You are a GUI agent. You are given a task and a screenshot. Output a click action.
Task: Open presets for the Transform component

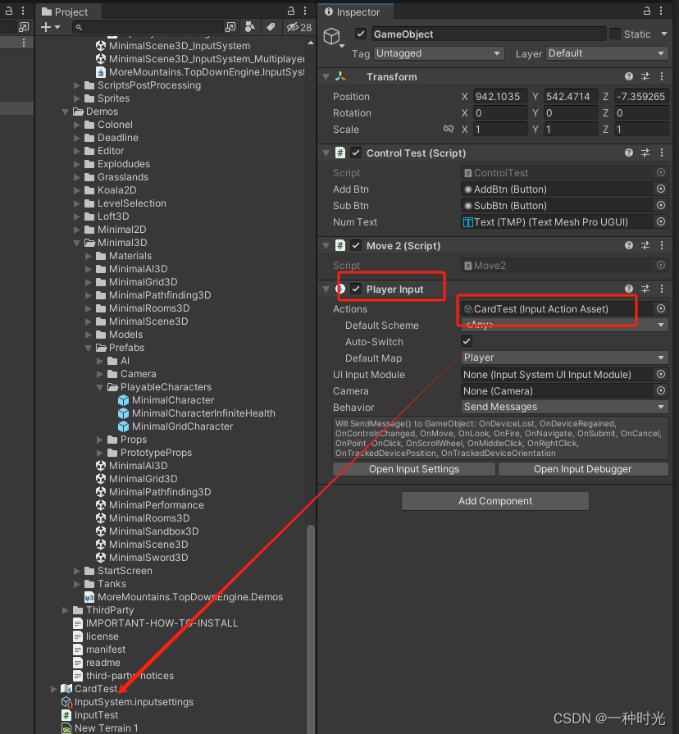tap(646, 76)
